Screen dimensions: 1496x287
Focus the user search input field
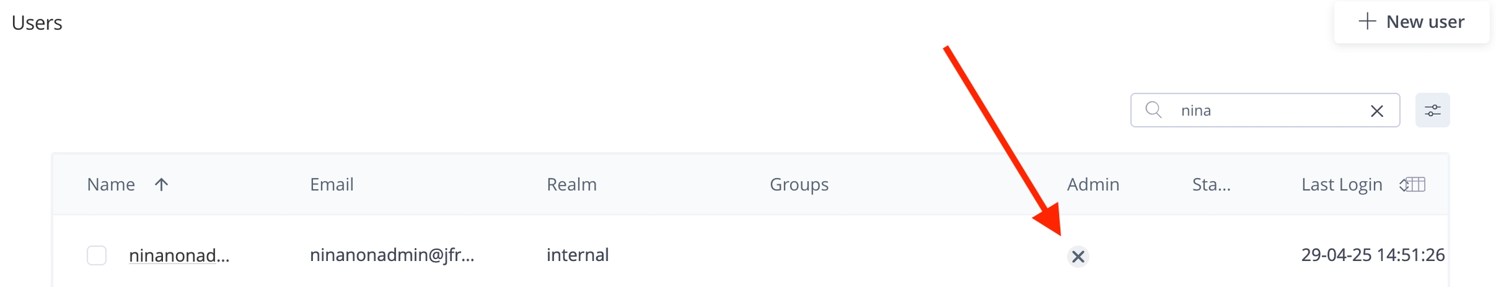[1266, 110]
